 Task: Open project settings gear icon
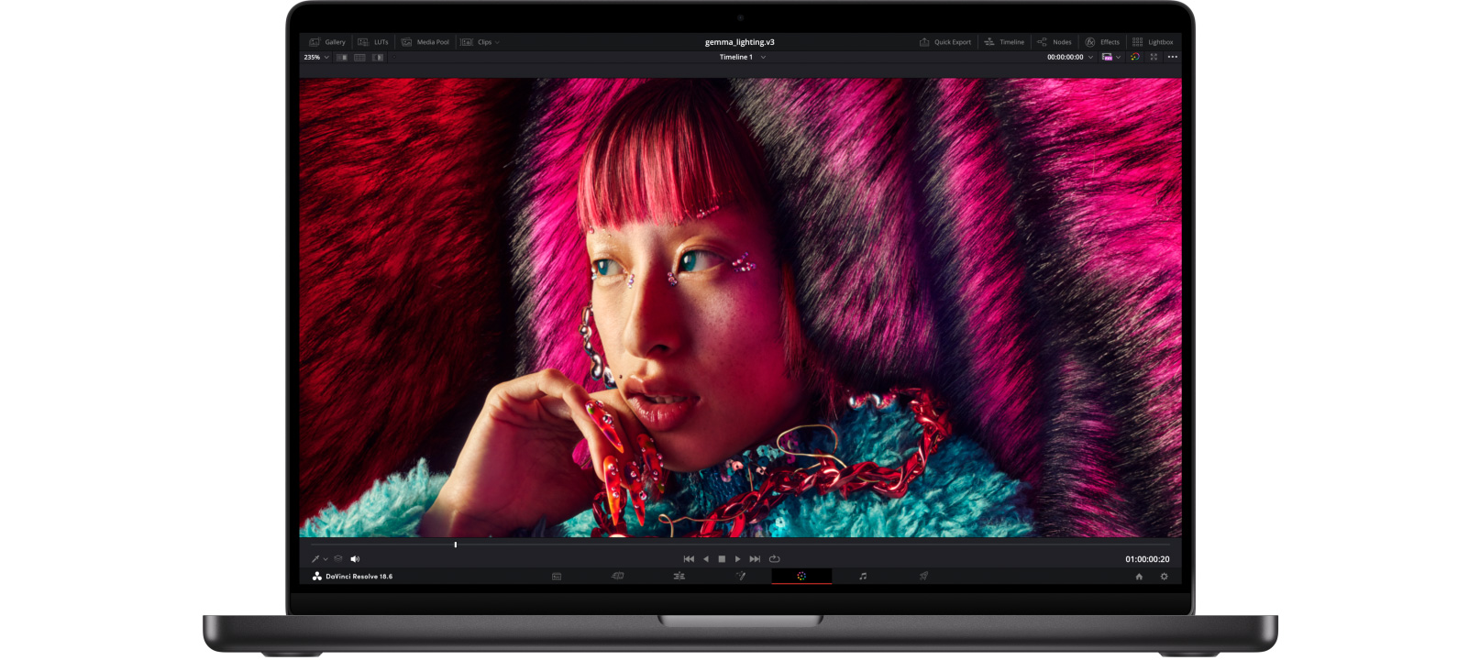(1165, 577)
